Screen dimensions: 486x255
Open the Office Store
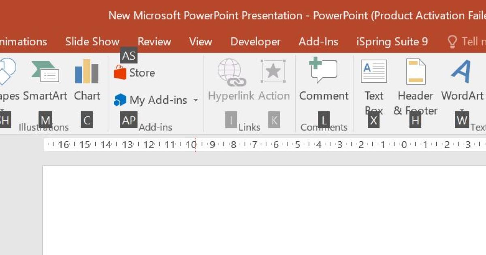click(x=134, y=73)
